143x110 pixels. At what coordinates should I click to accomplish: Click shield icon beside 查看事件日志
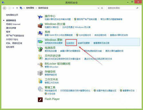121,91
